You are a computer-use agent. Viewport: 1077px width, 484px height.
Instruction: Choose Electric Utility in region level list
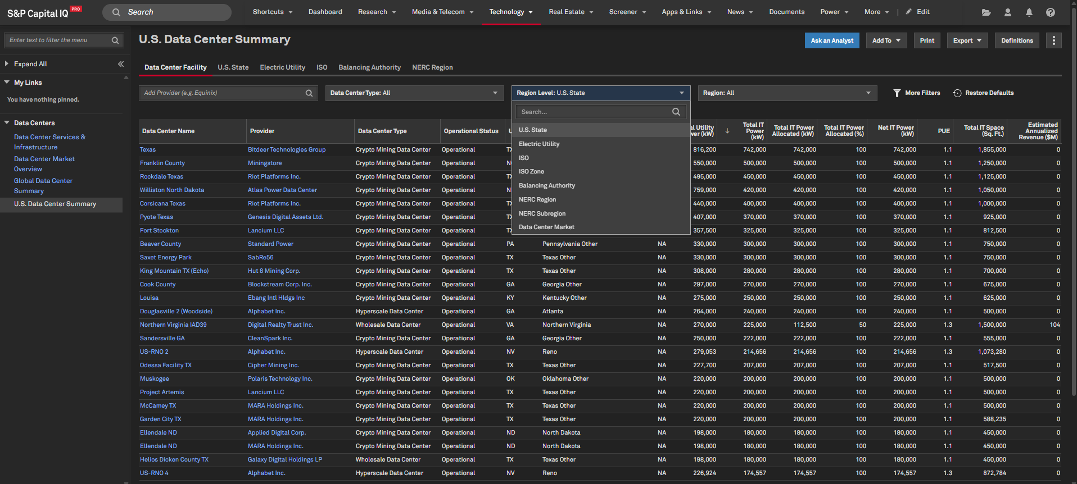pyautogui.click(x=601, y=144)
